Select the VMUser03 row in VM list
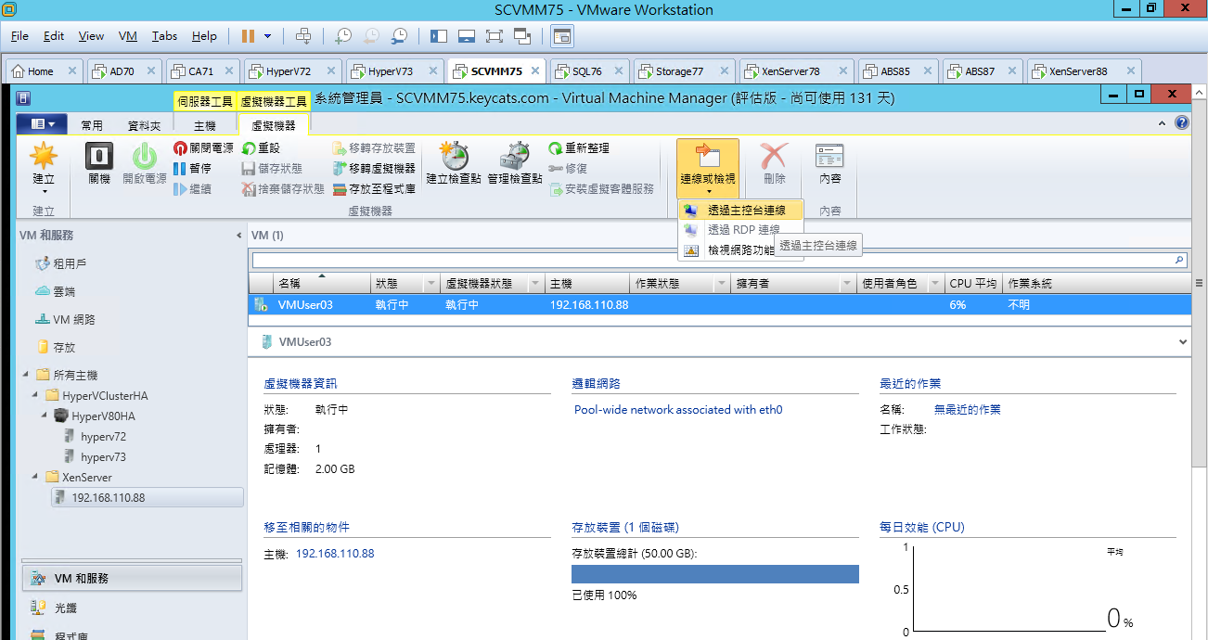The image size is (1208, 640). (719, 304)
